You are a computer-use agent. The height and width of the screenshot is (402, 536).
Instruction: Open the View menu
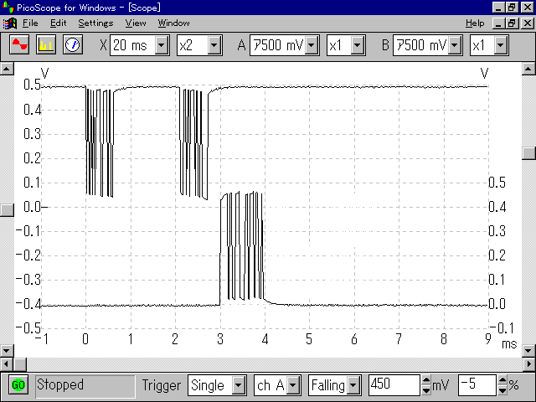pyautogui.click(x=136, y=23)
